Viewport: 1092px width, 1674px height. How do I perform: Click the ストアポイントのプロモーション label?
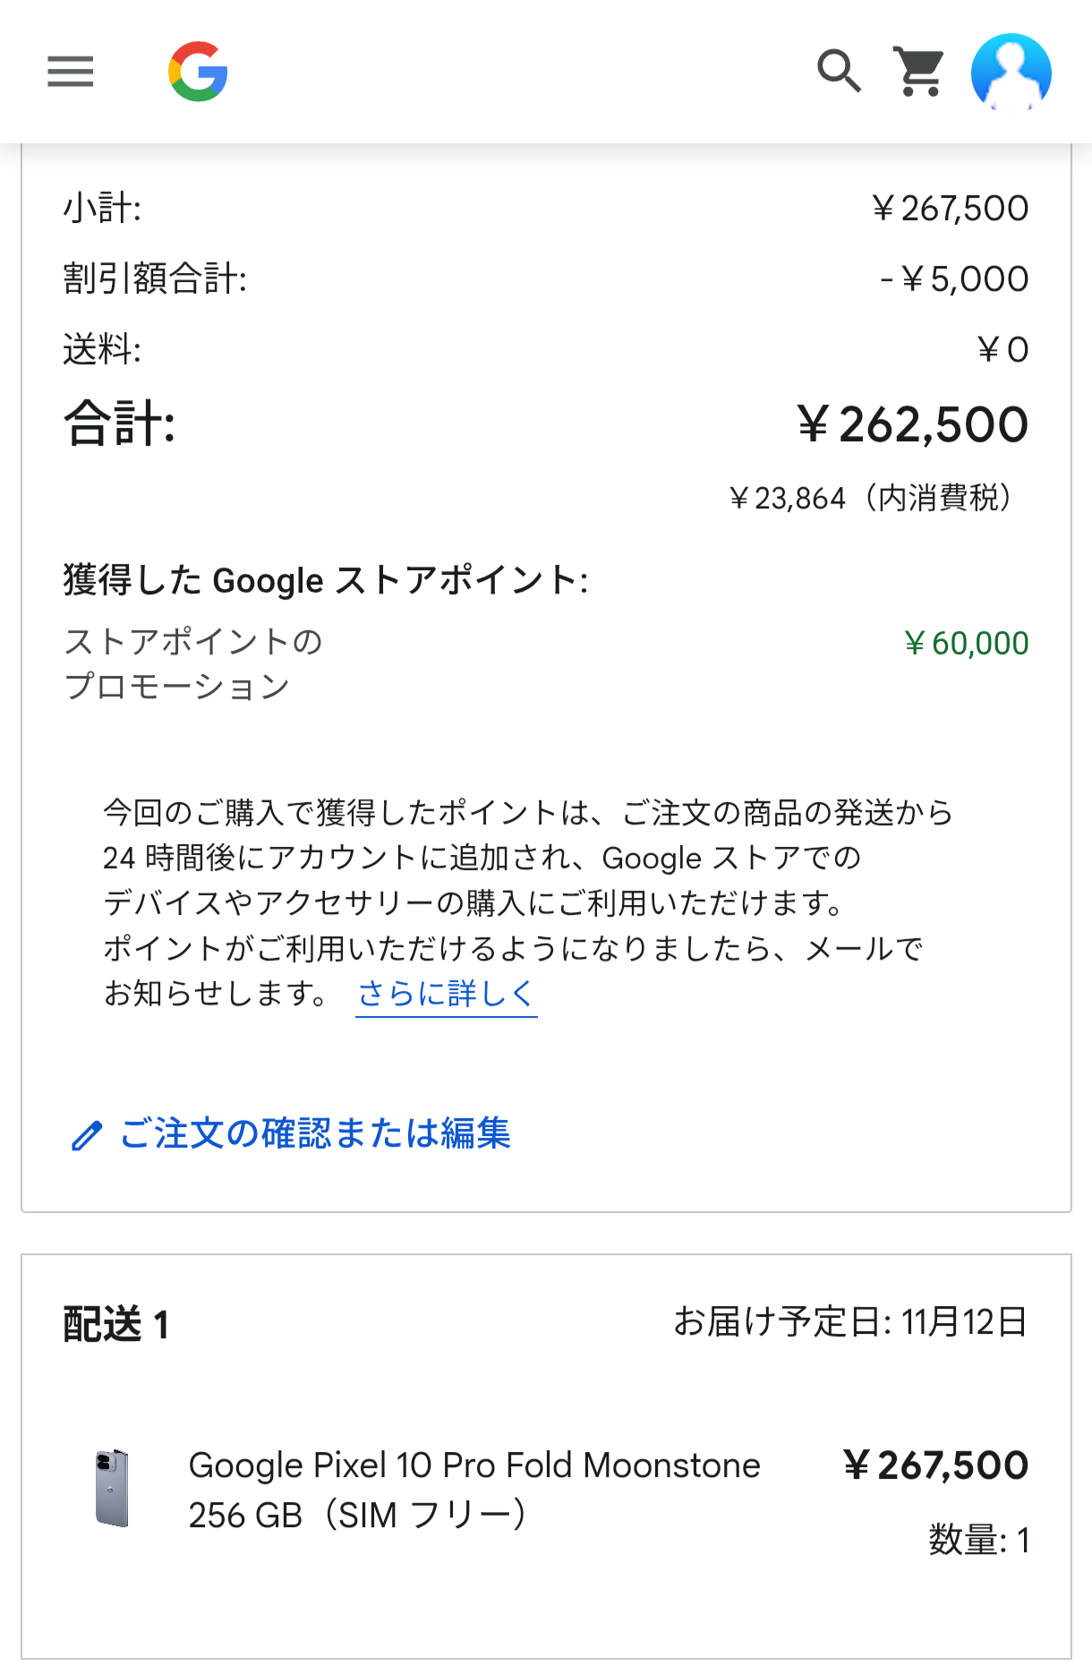[x=193, y=664]
